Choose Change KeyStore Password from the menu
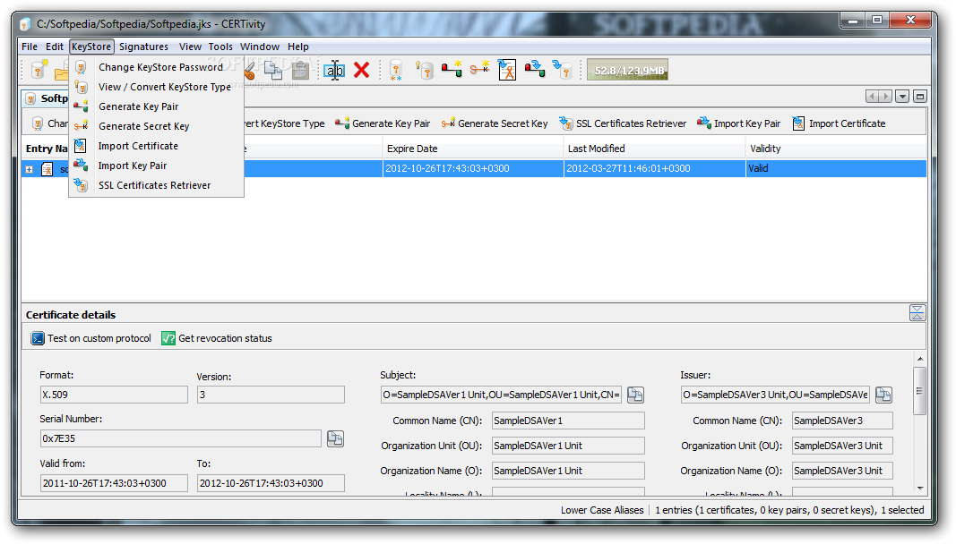This screenshot has width=956, height=544. (x=157, y=67)
